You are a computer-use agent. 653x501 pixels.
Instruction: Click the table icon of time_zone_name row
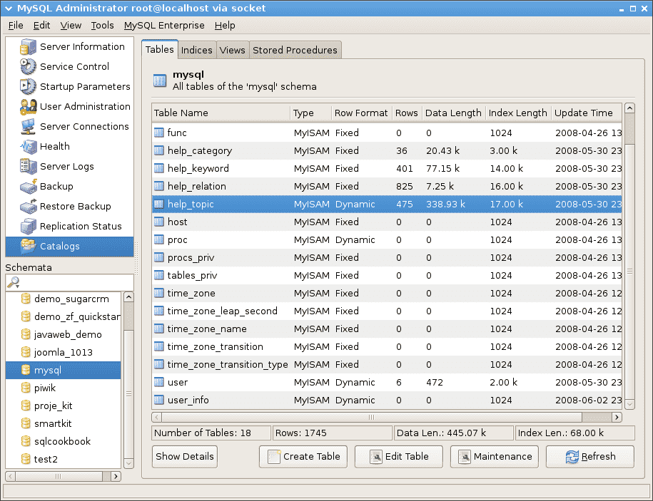159,329
